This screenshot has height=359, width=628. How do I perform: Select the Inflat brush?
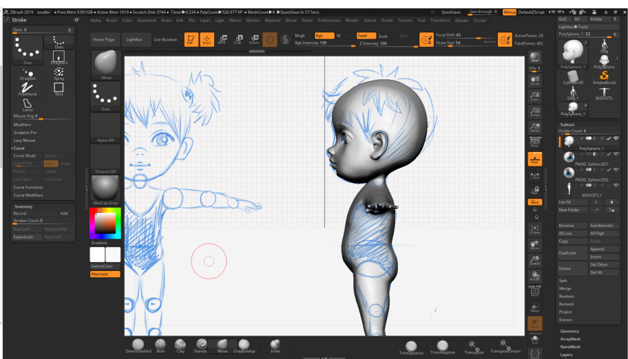point(275,346)
